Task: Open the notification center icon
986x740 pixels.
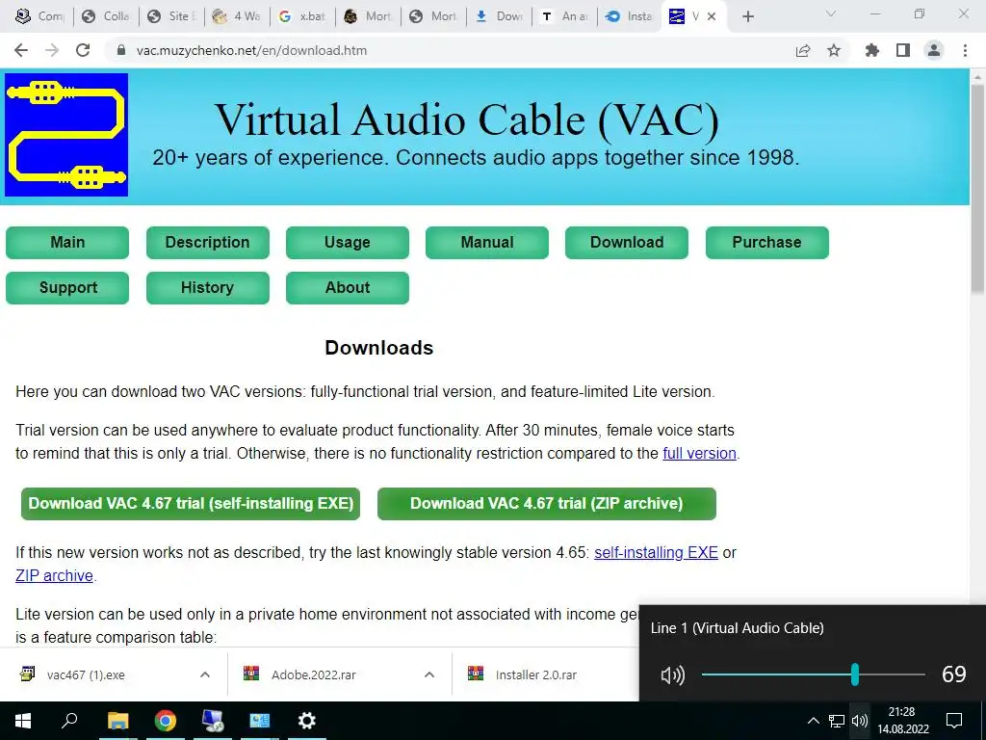Action: pos(954,721)
